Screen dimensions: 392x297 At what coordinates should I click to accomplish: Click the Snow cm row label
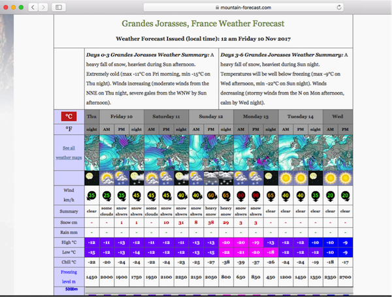pyautogui.click(x=69, y=223)
